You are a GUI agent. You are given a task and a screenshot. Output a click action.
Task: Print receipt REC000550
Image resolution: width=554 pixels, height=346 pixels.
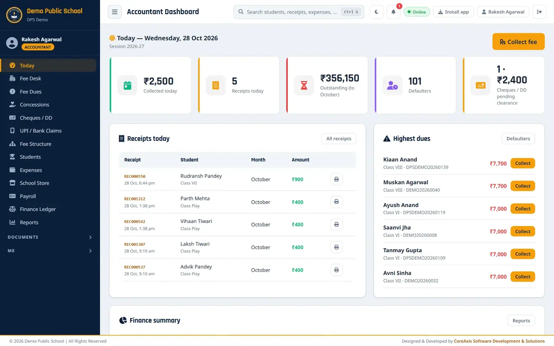point(336,179)
